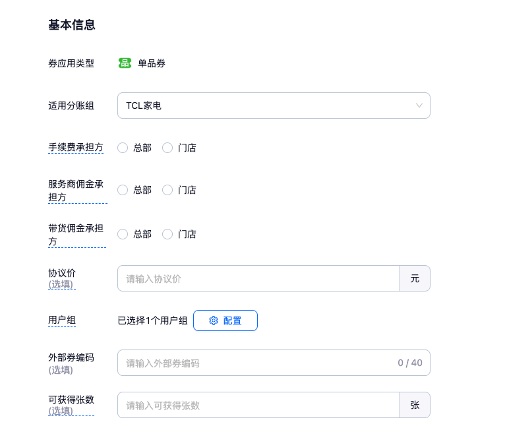This screenshot has height=428, width=505.
Task: Choose 门店 for 服务商佣金承担方
Action: point(167,190)
